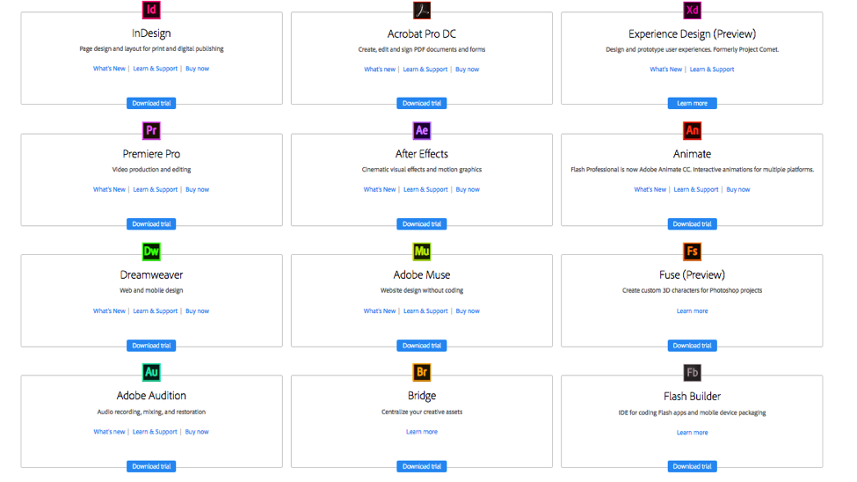
Task: Click the Adobe Muse Mu icon
Action: [421, 252]
